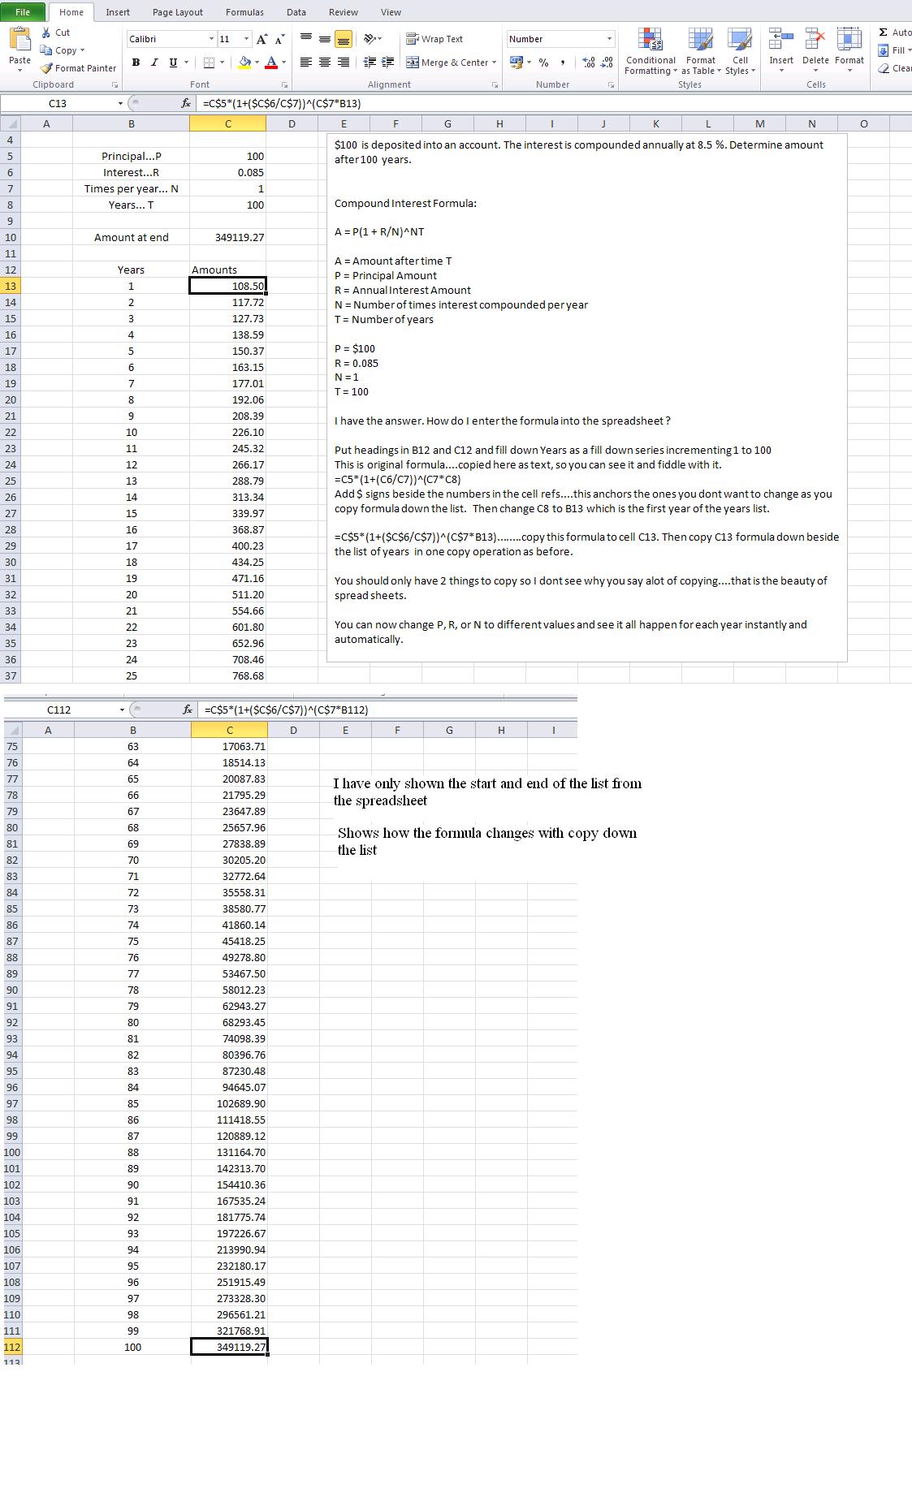Expand Merge & Center options arrow
This screenshot has height=1497, width=912.
[x=494, y=63]
